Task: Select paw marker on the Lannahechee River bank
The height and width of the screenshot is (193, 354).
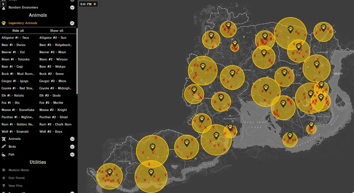Action: (290, 136)
